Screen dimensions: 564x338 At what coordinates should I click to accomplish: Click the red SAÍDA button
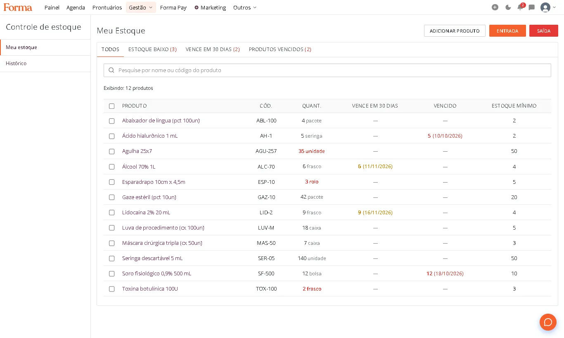coord(544,31)
